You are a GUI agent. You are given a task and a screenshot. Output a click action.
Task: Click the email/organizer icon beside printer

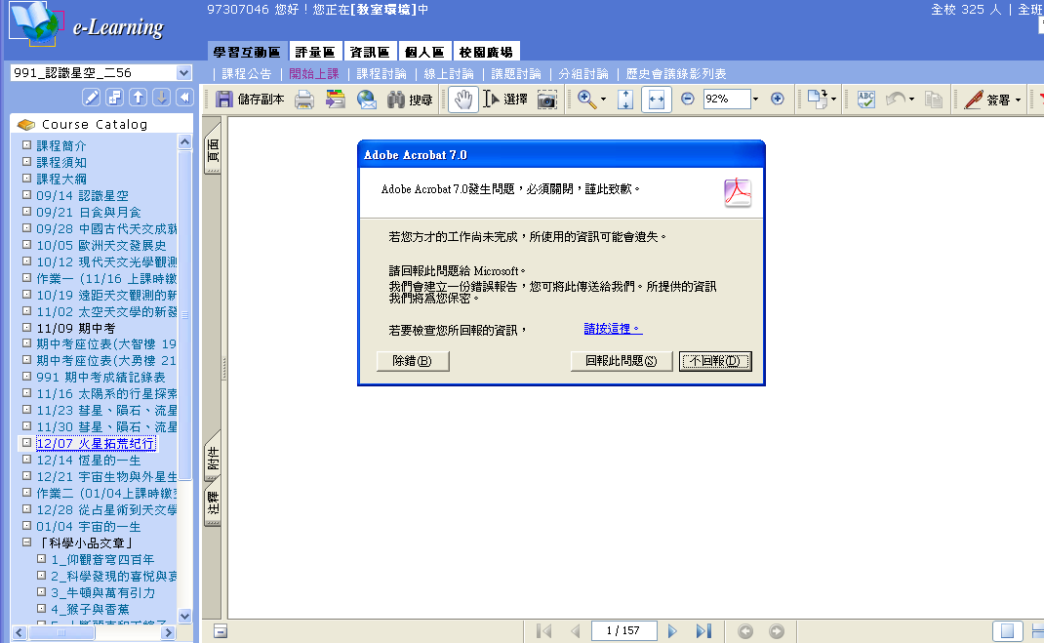335,100
